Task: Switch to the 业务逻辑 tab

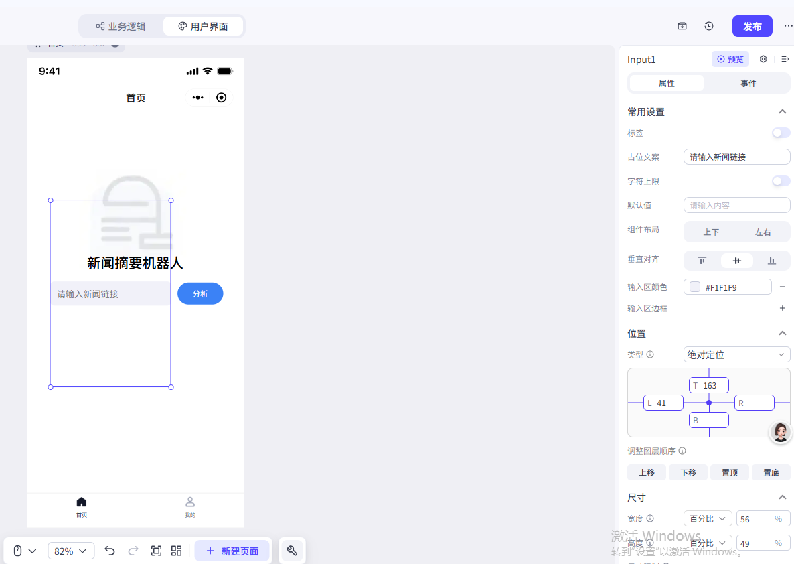Action: (x=121, y=27)
